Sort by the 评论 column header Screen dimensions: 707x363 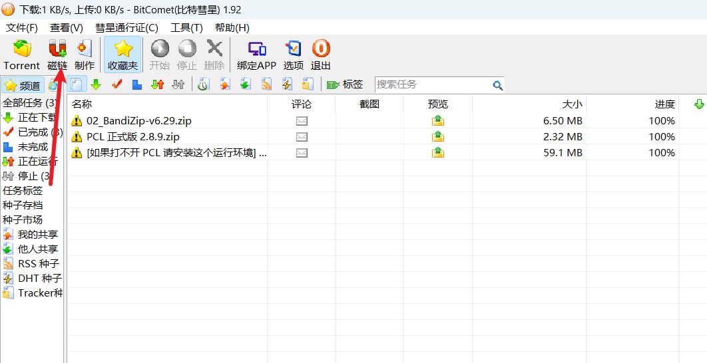(x=301, y=104)
